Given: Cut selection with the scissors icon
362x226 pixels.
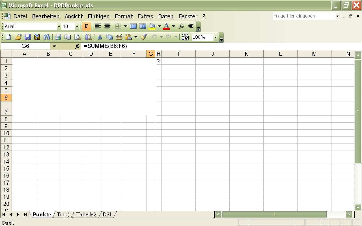Looking at the screenshot, I should tap(100, 37).
